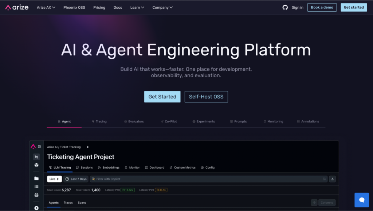
Task: Select the Evaluators feature tab
Action: pos(134,121)
